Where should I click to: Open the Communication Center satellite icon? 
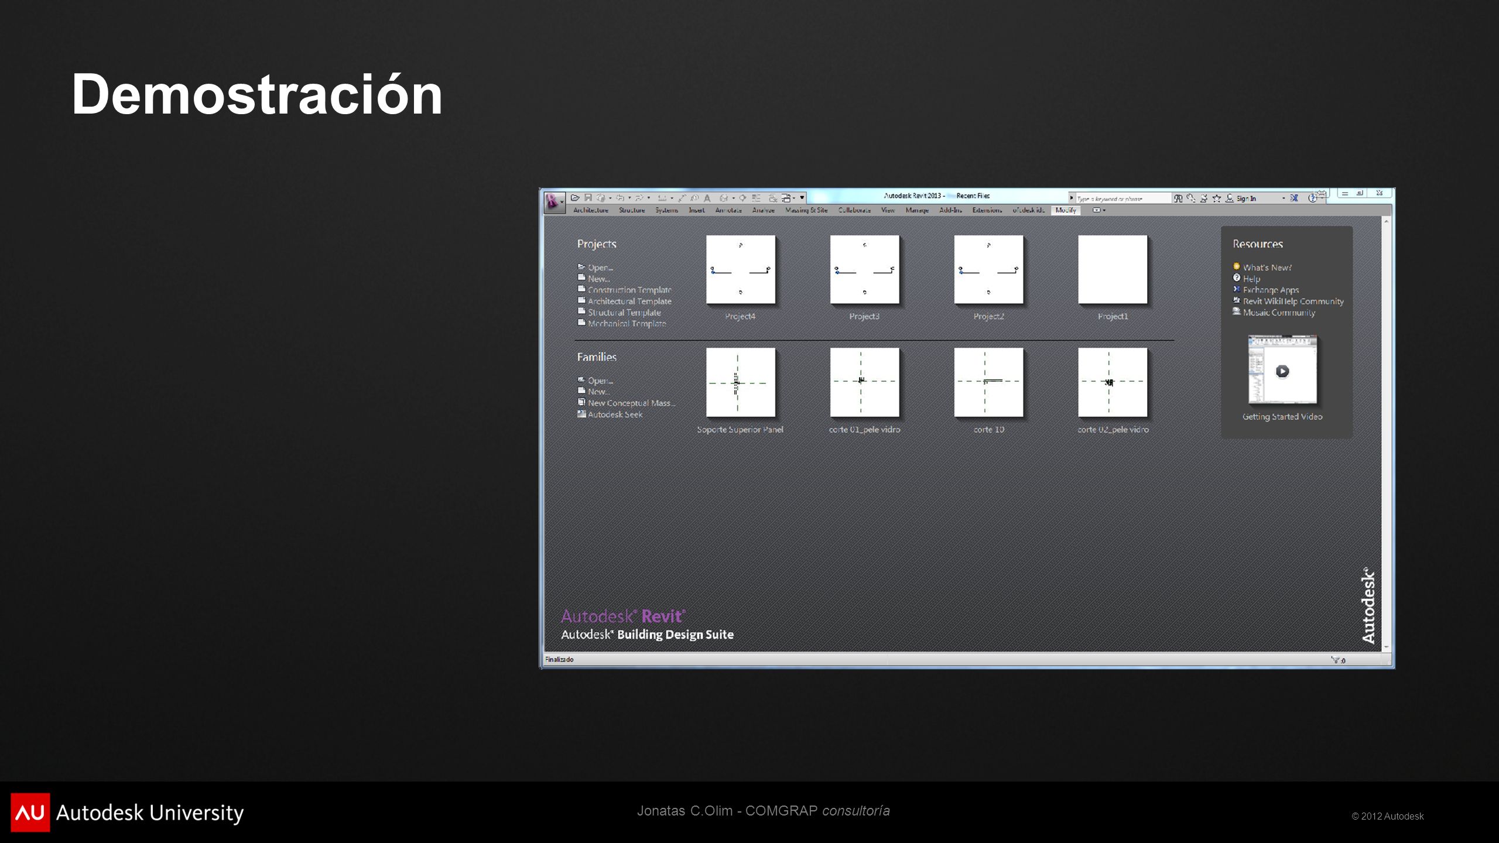tap(1203, 198)
